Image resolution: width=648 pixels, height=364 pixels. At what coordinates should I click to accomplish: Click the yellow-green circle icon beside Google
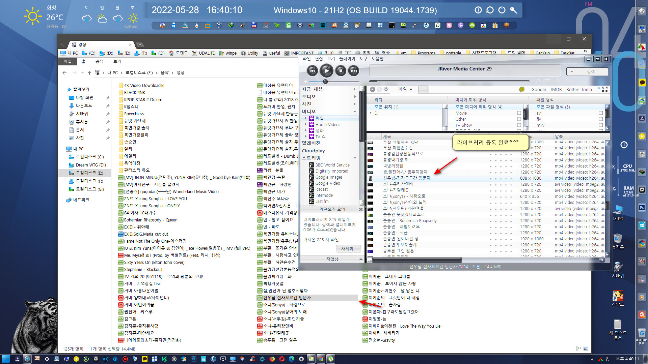click(522, 89)
